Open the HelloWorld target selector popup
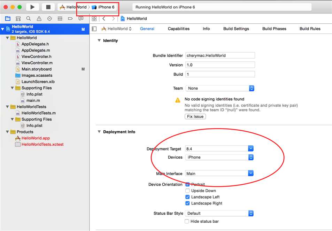The height and width of the screenshot is (231, 332). [116, 29]
